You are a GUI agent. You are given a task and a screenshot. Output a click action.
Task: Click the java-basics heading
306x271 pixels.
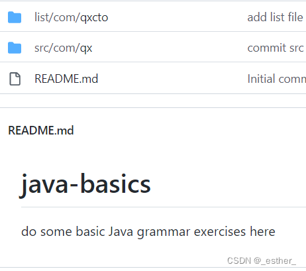coord(85,184)
